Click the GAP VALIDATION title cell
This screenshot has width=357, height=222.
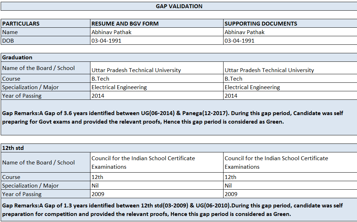click(x=179, y=6)
